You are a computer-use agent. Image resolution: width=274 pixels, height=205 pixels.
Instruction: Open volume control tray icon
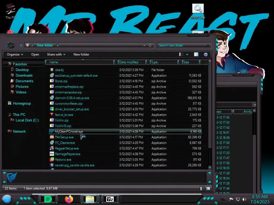244,199
